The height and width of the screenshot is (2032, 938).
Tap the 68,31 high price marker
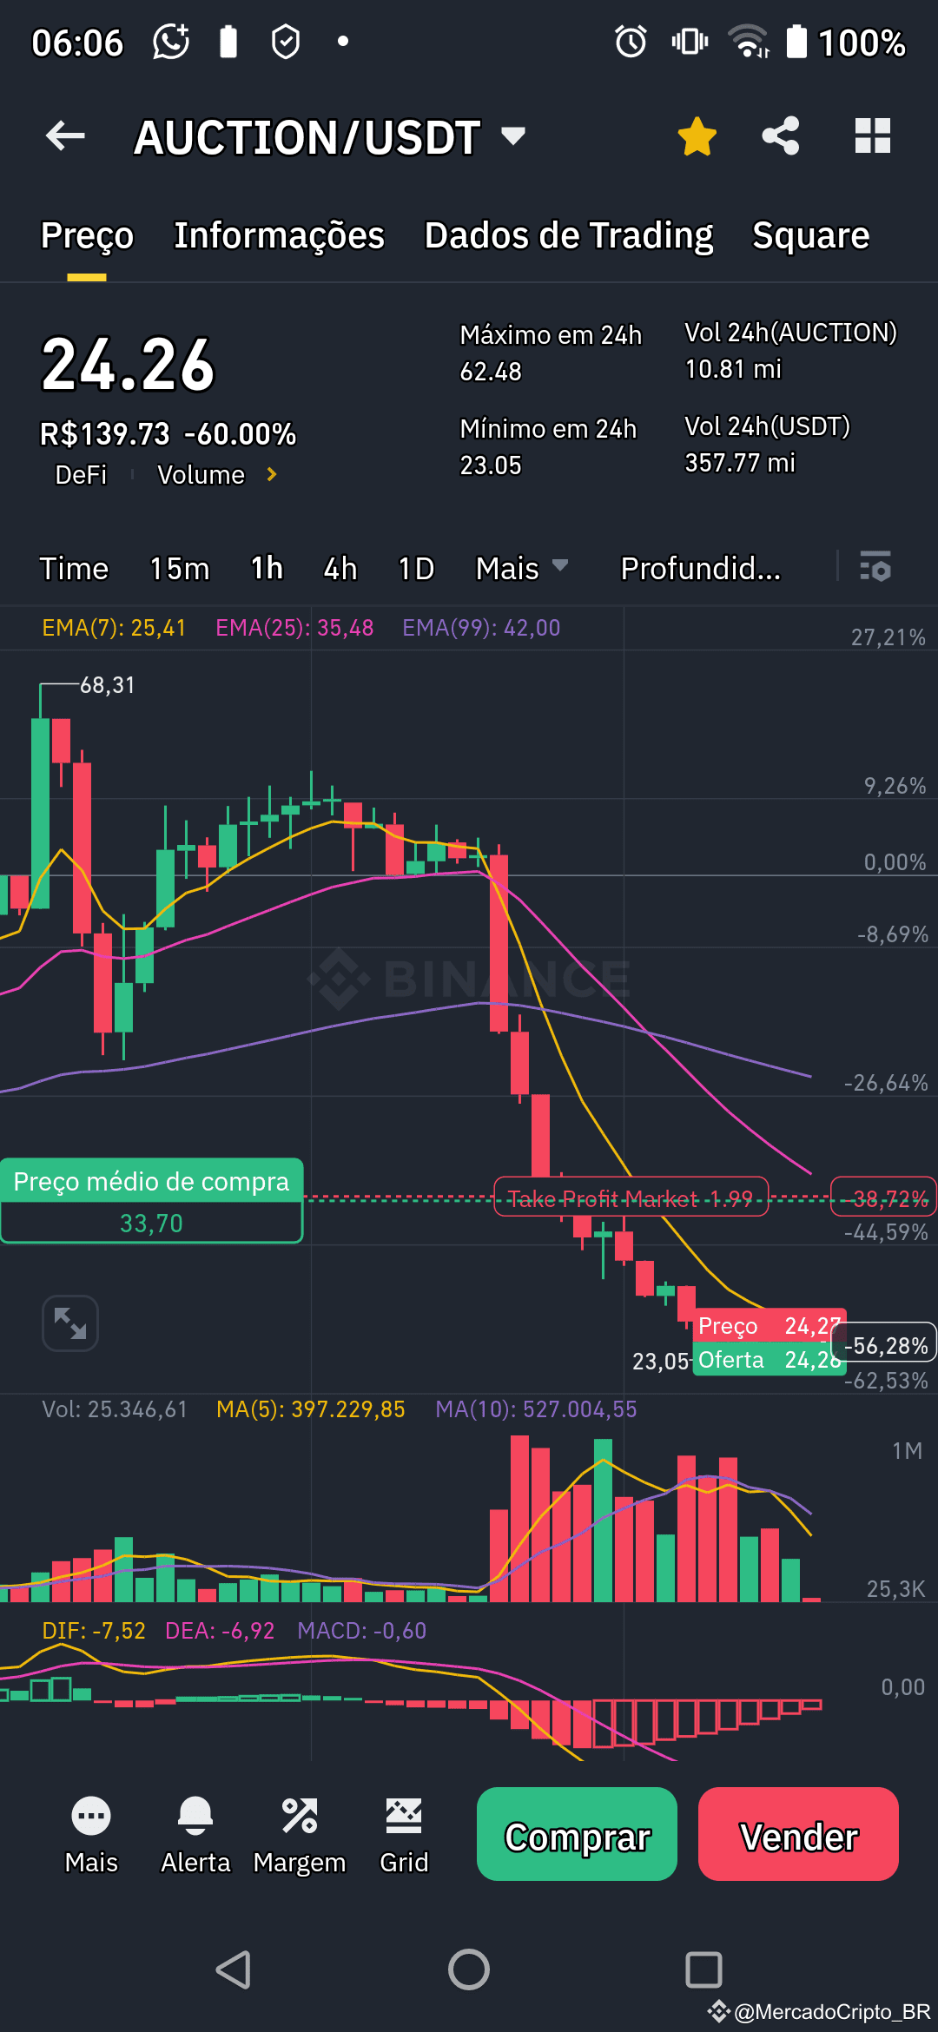108,685
